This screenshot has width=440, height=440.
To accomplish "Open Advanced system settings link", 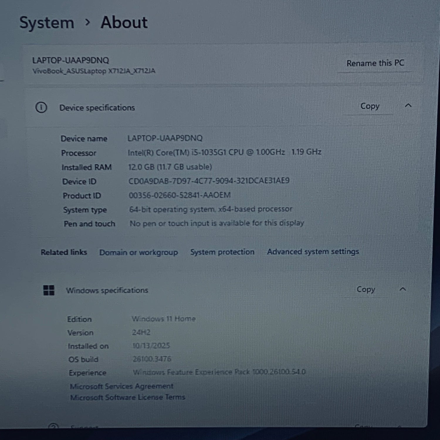I will click(313, 252).
